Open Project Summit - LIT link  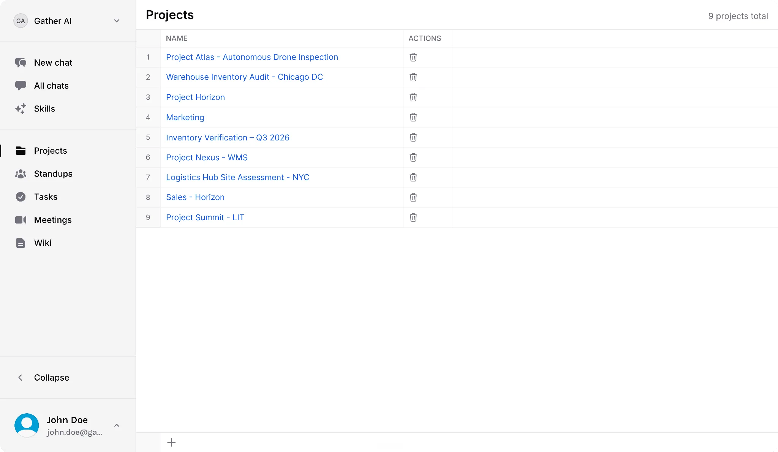[205, 217]
